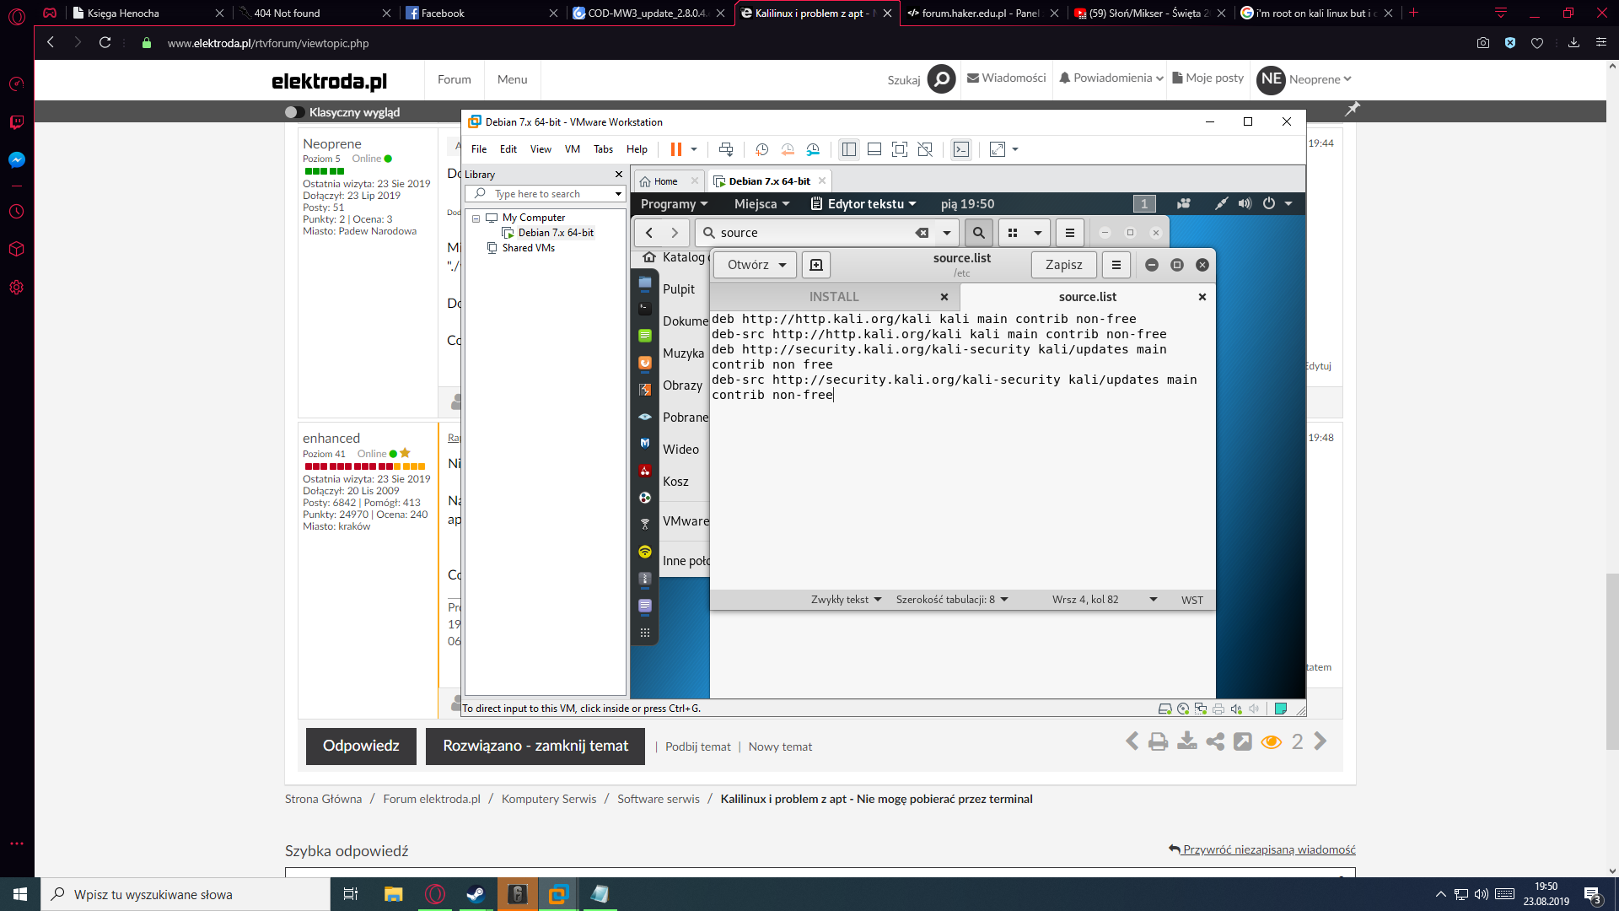Click the guest volume speaker icon
The width and height of the screenshot is (1619, 911).
[1245, 203]
